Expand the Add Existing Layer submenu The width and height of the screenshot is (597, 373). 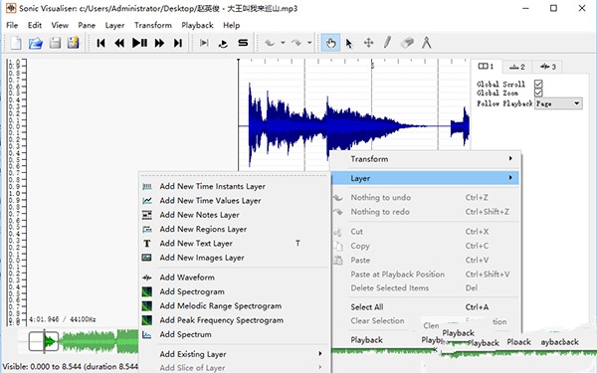coord(234,354)
